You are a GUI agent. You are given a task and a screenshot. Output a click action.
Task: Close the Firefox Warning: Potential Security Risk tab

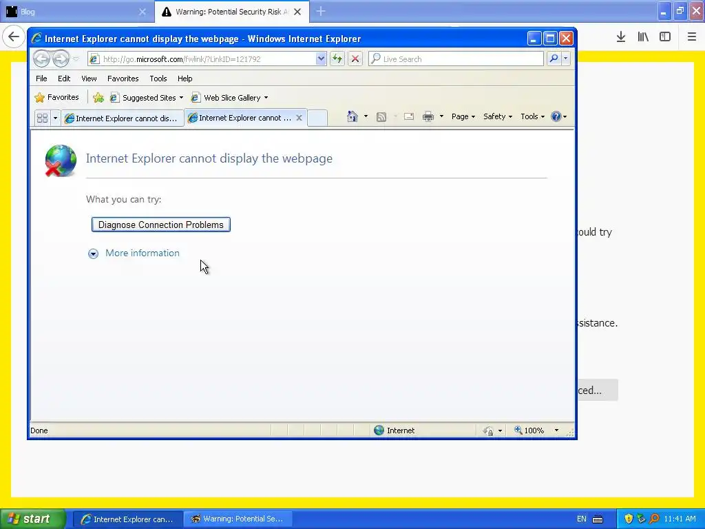[x=297, y=12]
